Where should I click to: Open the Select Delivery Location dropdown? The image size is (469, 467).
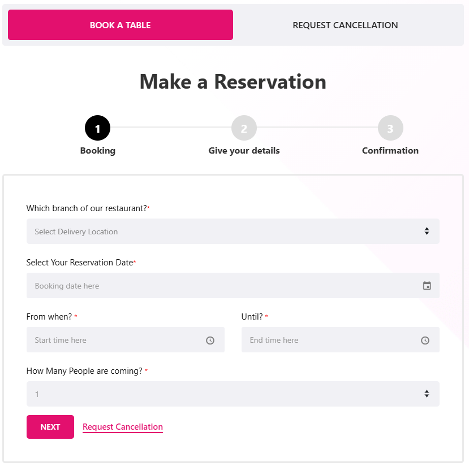click(226, 232)
